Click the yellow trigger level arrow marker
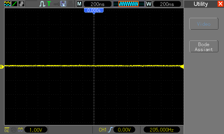The width and height of the screenshot is (224, 134). pyautogui.click(x=182, y=66)
